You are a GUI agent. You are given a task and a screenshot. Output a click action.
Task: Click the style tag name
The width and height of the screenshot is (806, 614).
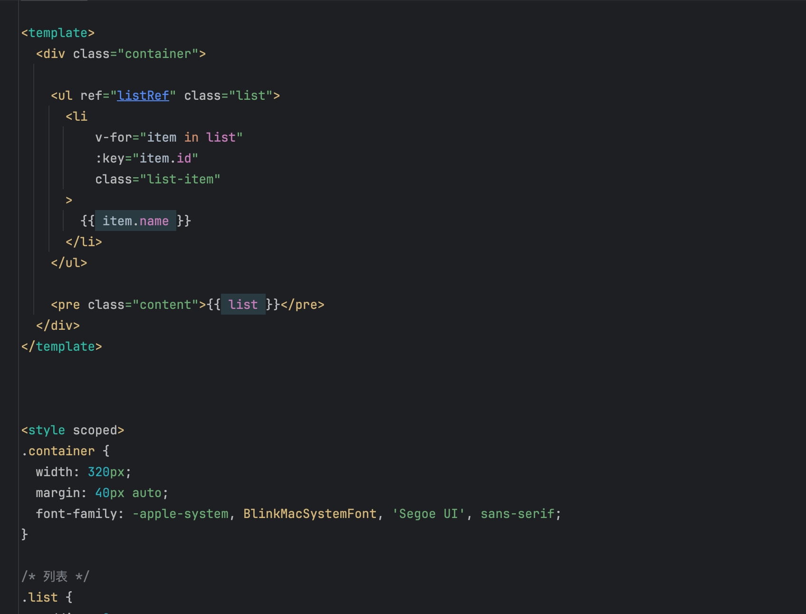pos(47,430)
